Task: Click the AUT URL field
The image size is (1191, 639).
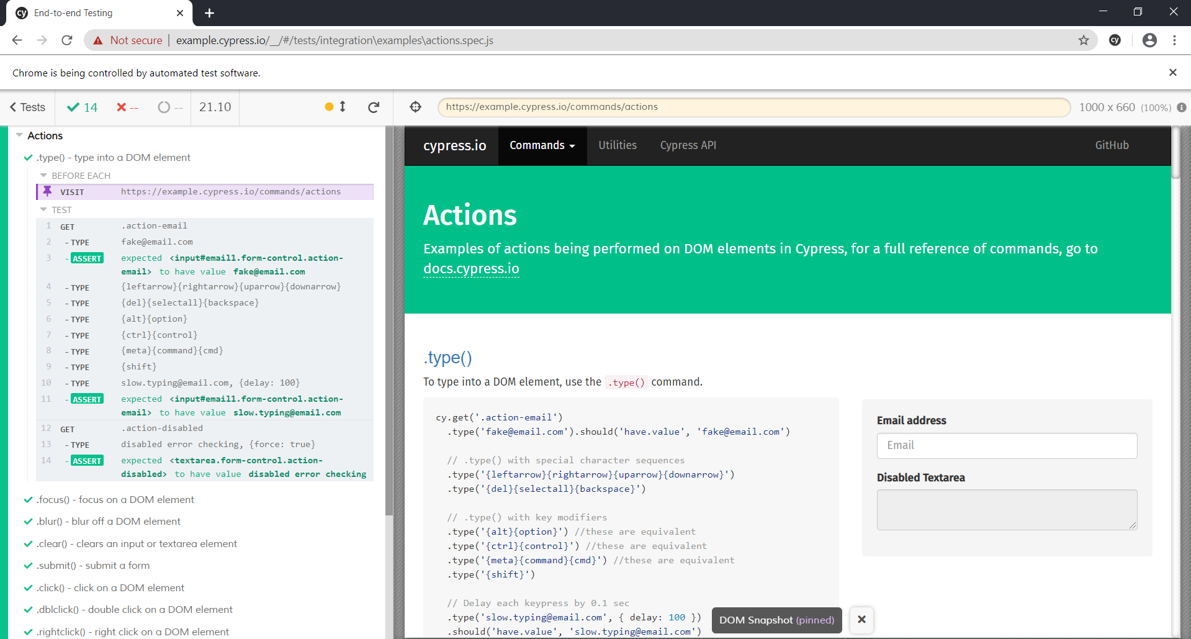Action: click(x=753, y=107)
